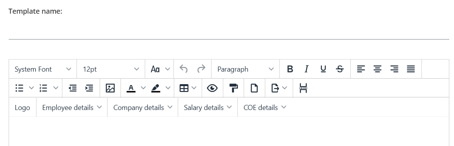This screenshot has height=146, width=454.
Task: Insert a page break icon
Action: tap(303, 88)
